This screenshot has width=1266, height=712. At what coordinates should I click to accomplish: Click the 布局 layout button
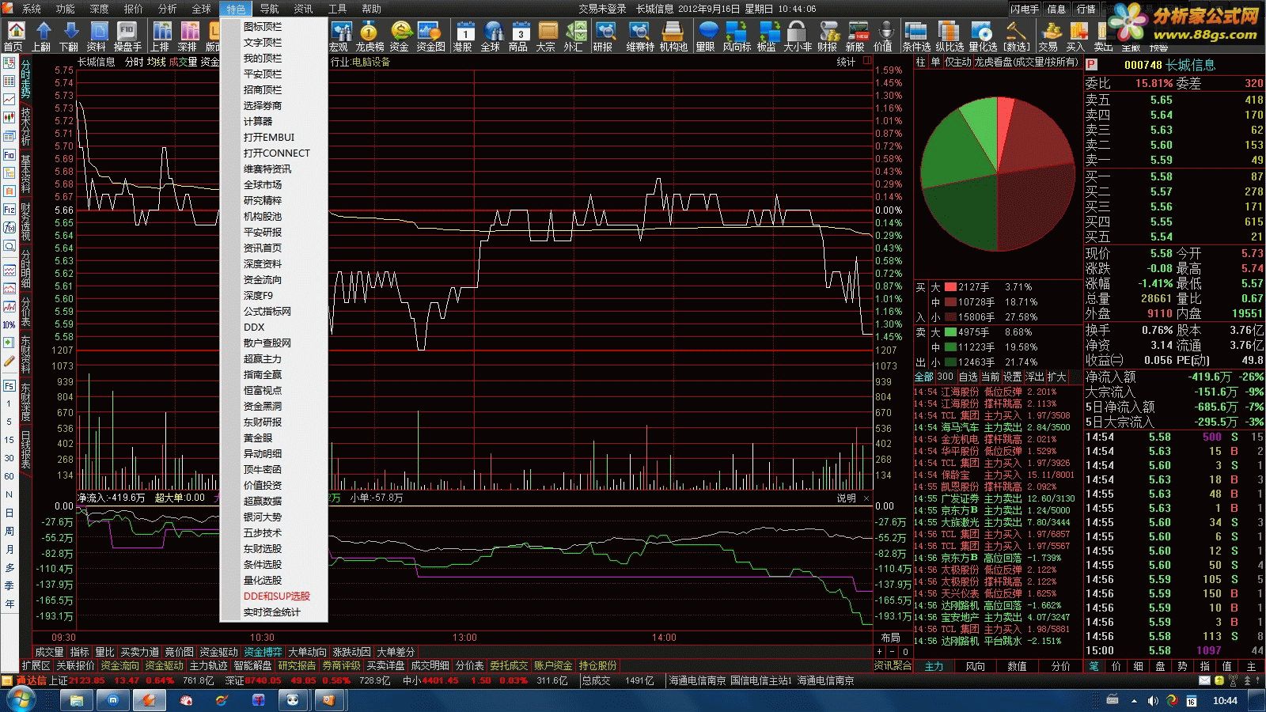click(x=891, y=638)
